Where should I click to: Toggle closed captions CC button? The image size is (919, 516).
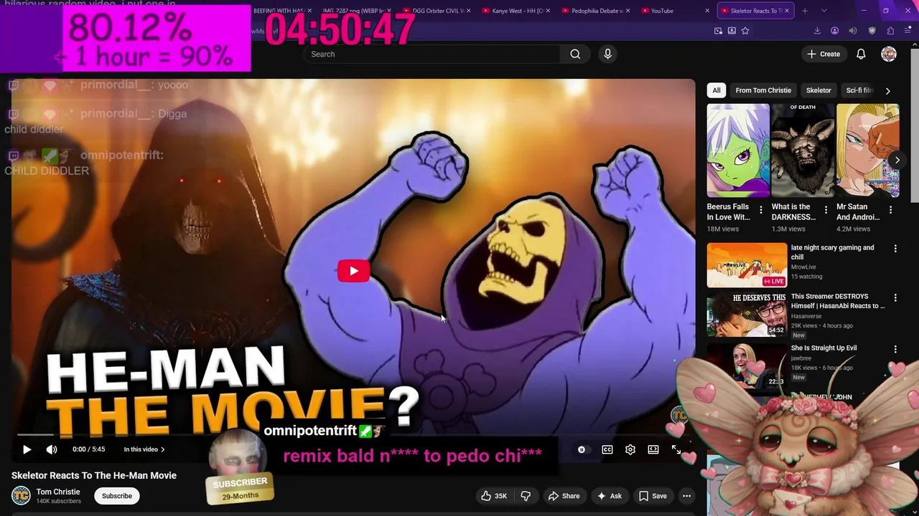pyautogui.click(x=607, y=449)
